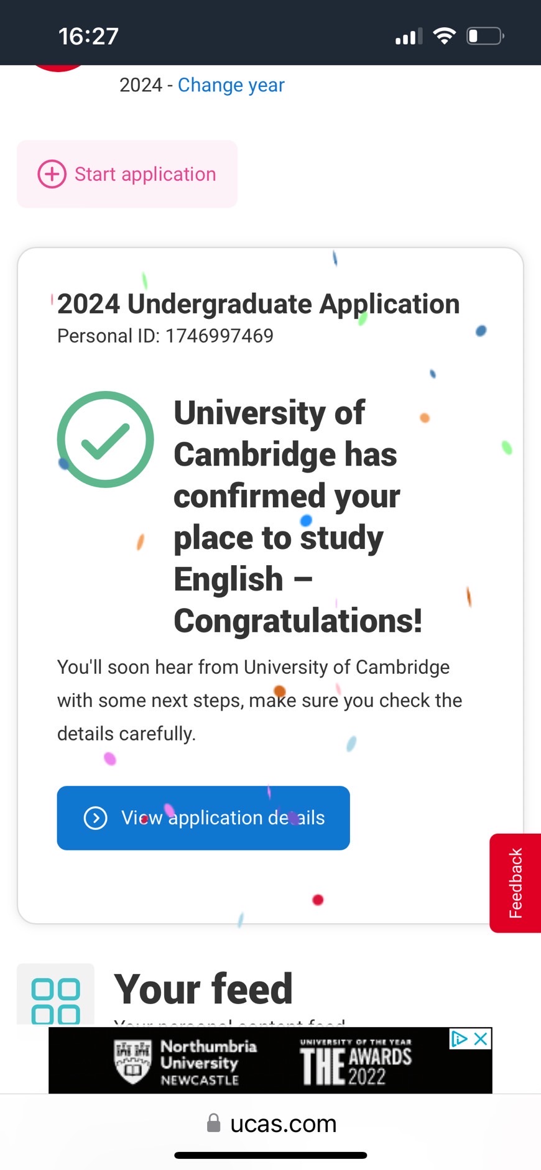This screenshot has height=1170, width=541.
Task: Open View application details
Action: coord(203,818)
